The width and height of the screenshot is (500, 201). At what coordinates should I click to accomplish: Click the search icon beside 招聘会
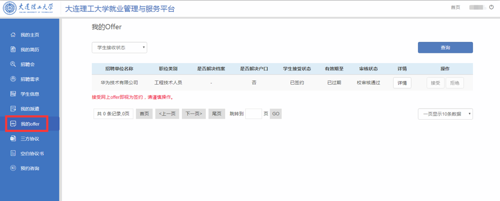tap(13, 64)
